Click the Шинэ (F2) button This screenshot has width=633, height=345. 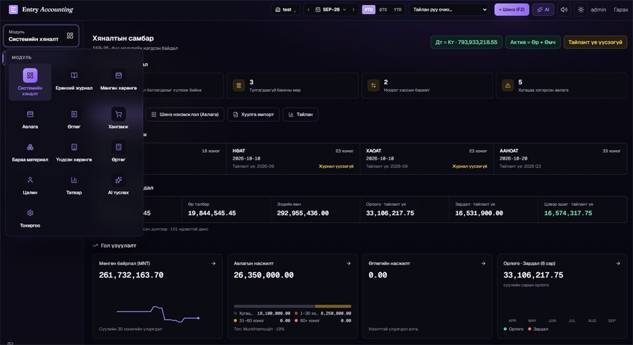[x=511, y=9]
